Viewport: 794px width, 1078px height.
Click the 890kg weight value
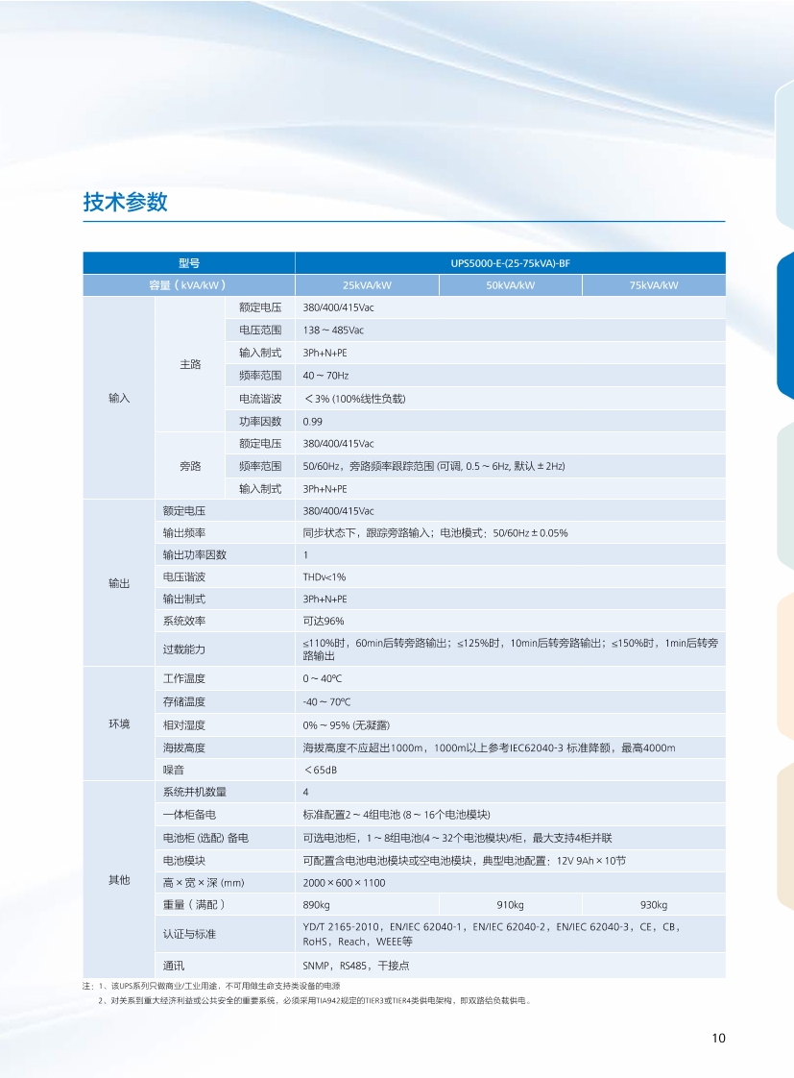coord(317,905)
